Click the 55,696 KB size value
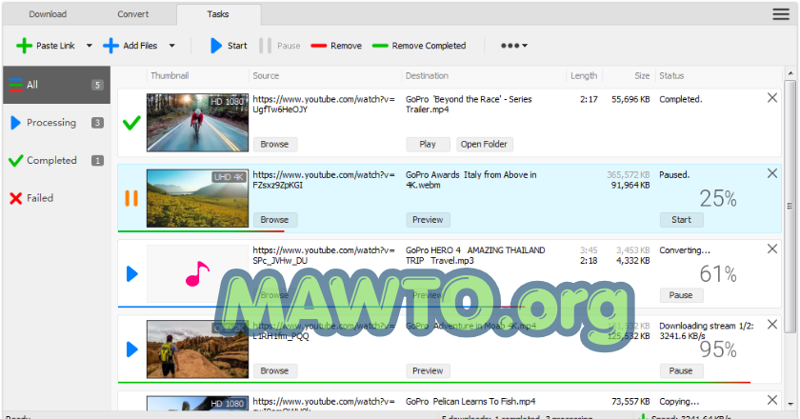The height and width of the screenshot is (419, 800). tap(630, 99)
